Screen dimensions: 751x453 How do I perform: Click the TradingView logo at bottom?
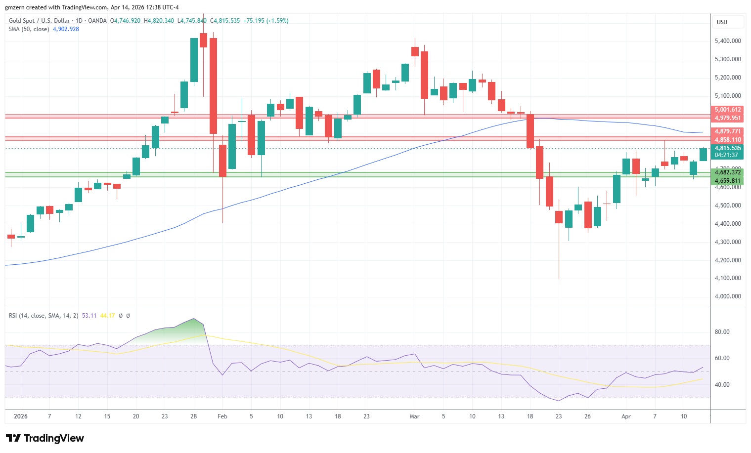tap(44, 438)
